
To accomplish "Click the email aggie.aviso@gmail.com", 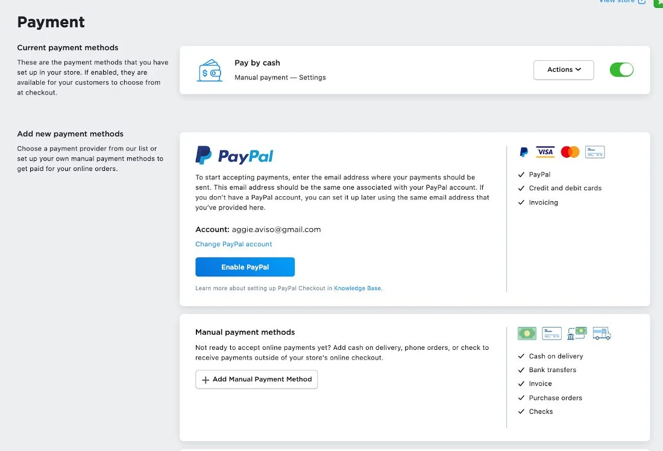I will [276, 229].
